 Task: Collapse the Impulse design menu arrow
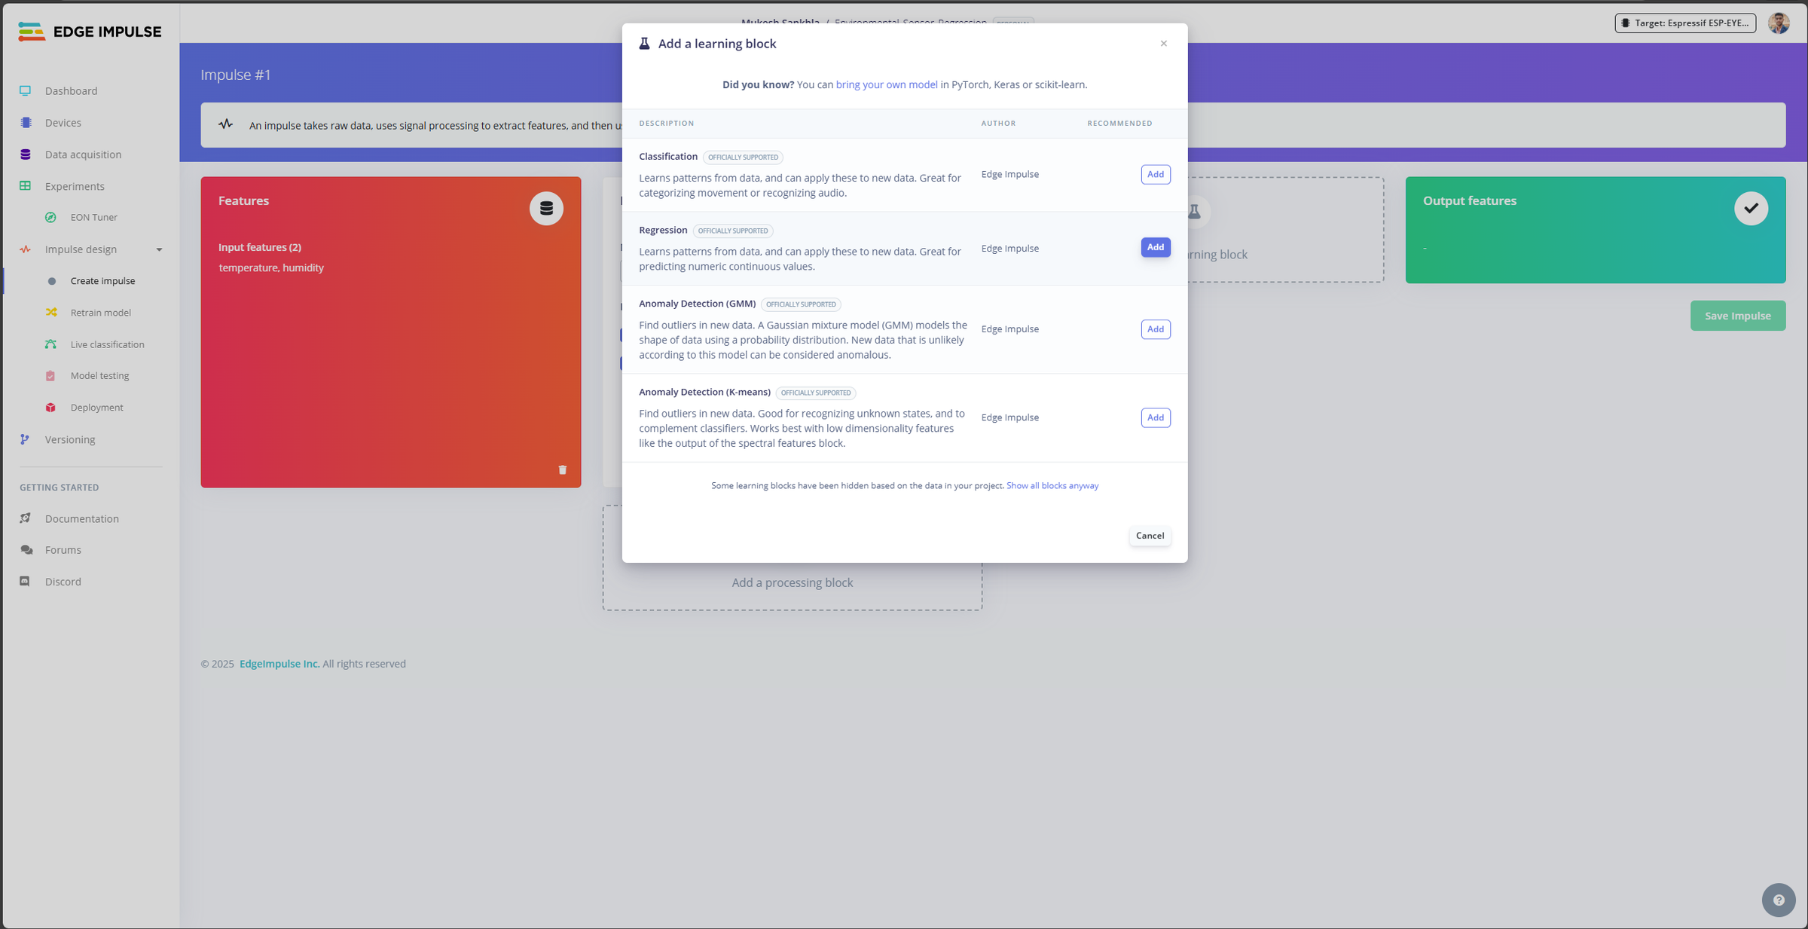pos(159,249)
